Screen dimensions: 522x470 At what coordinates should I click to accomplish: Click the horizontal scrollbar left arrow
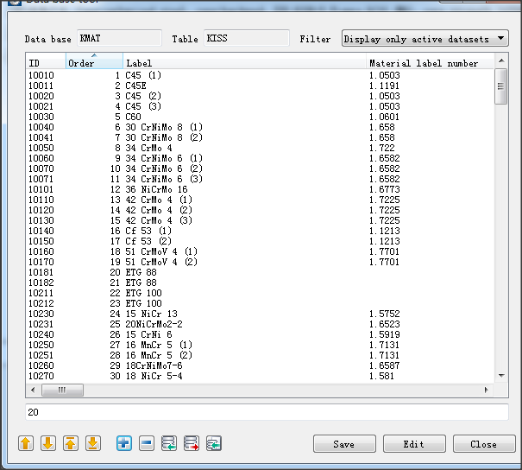[x=33, y=390]
